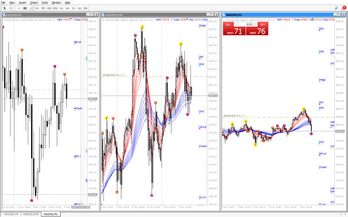
Task: Maximize the XAUUSD,M30 chart window
Action: (212, 14)
